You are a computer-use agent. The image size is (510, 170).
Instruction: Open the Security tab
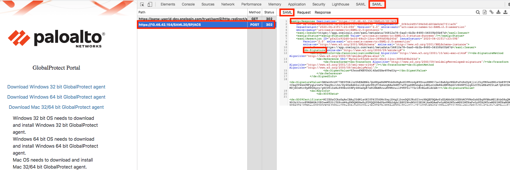coord(319,4)
